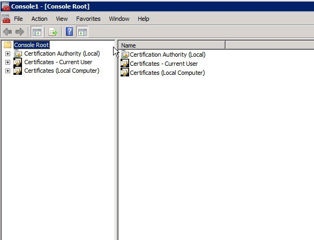This screenshot has width=314, height=240.
Task: Sort list by Name column header
Action: pos(172,45)
